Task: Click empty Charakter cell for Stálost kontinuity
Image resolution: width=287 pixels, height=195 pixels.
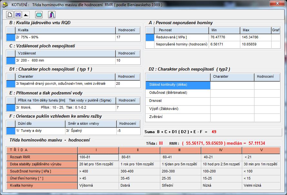Action: (x=232, y=85)
